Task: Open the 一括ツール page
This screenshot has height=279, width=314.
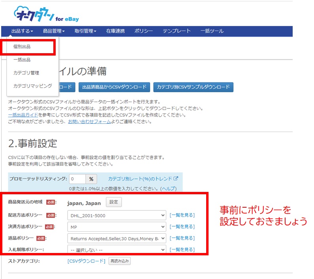Action: tap(212, 31)
